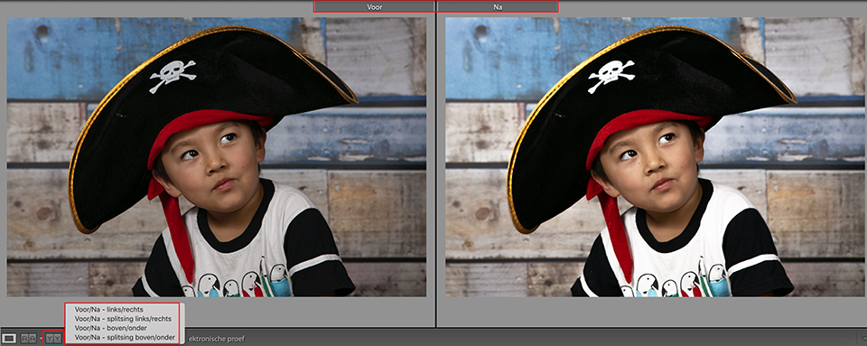This screenshot has width=867, height=346.
Task: Choose 'Voor/Na - splitsing boven/onder'
Action: tap(125, 337)
